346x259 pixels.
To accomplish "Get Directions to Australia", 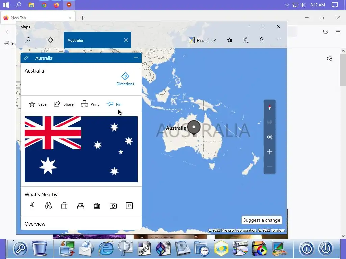I will pos(125,79).
